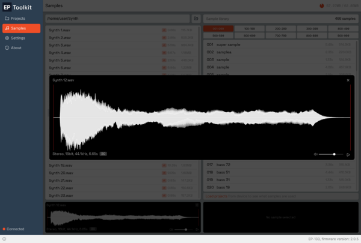Click the Sample library search field
361x243 pixels.
[x=280, y=19]
